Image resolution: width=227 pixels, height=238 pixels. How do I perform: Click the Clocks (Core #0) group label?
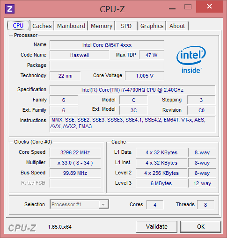tap(33, 142)
